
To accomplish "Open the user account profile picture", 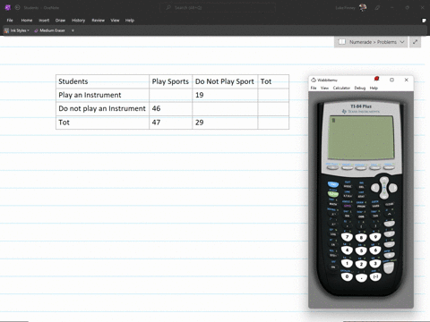I will pos(363,7).
